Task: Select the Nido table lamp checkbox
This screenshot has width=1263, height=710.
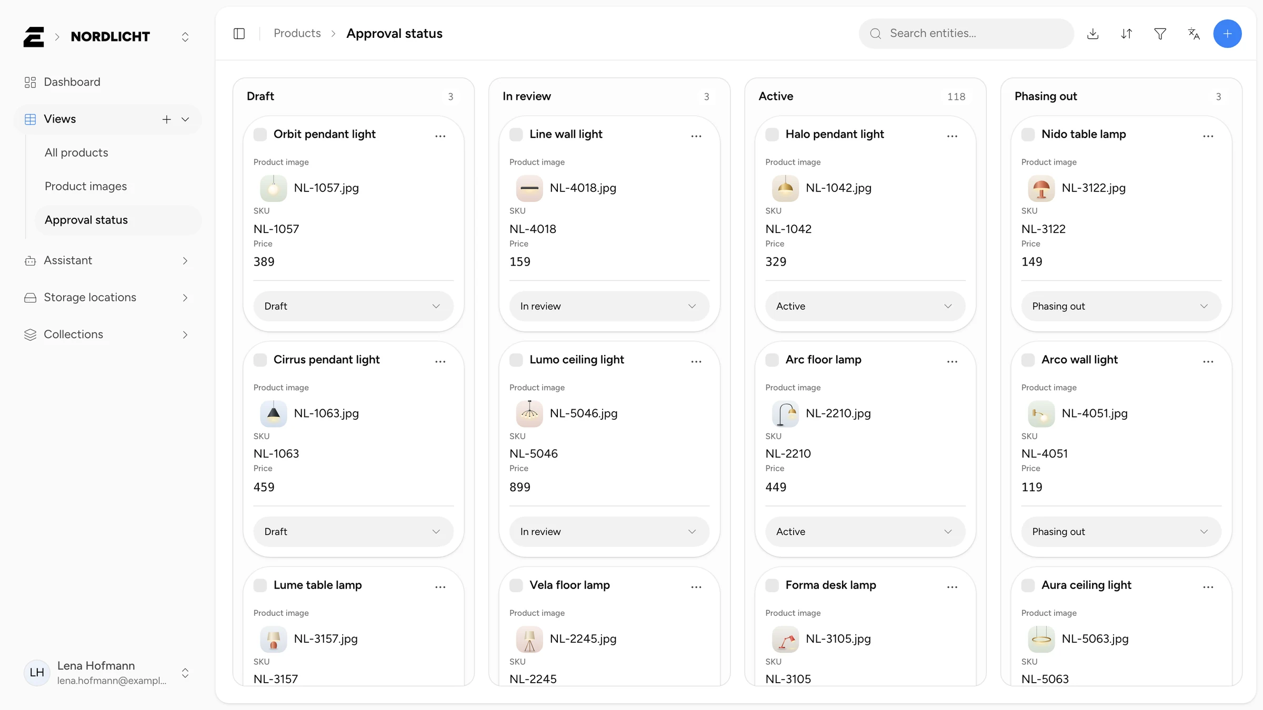Action: [1028, 134]
